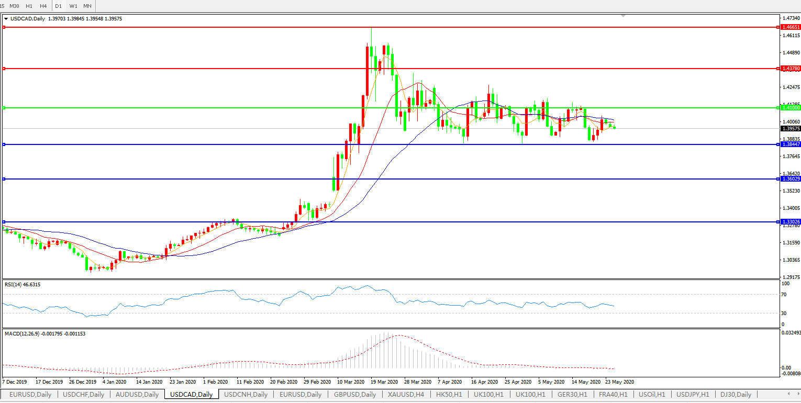Click the red 1.43780 price label
801x403 pixels.
[x=789, y=69]
